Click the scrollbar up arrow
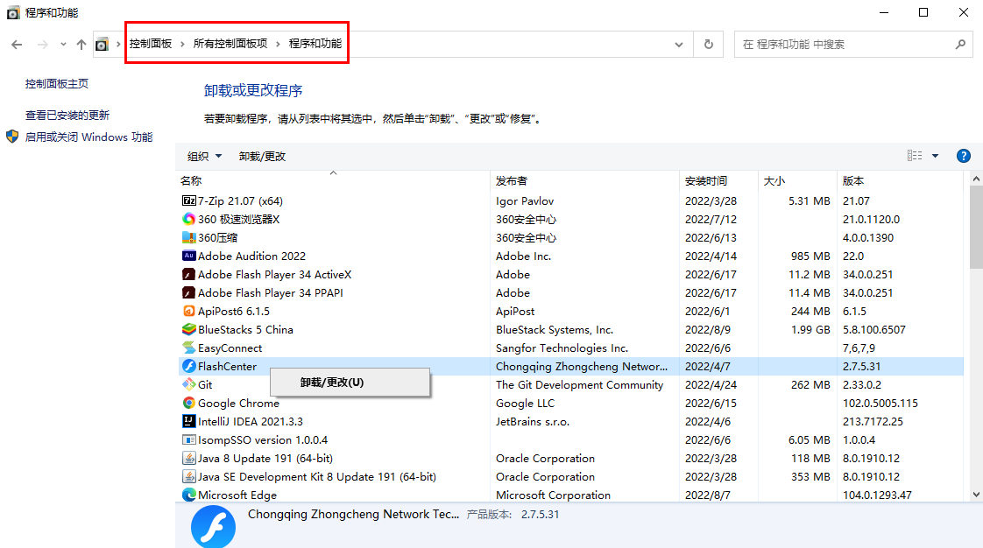Screen dimensions: 983x548 pyautogui.click(x=976, y=179)
